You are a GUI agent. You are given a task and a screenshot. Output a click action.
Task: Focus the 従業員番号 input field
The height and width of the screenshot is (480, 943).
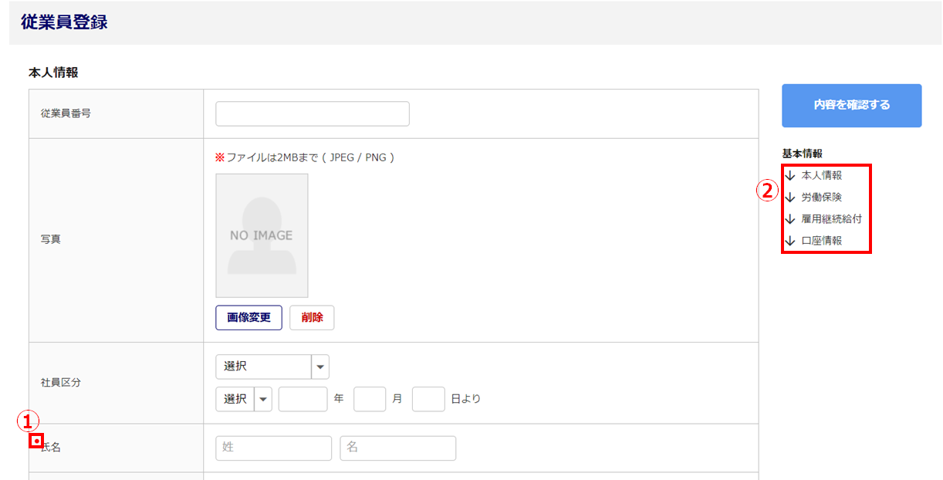(x=313, y=113)
